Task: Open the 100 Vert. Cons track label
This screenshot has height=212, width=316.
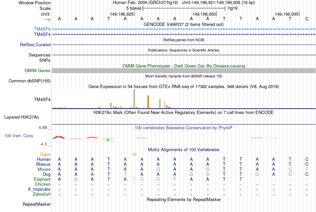Action: (19, 136)
